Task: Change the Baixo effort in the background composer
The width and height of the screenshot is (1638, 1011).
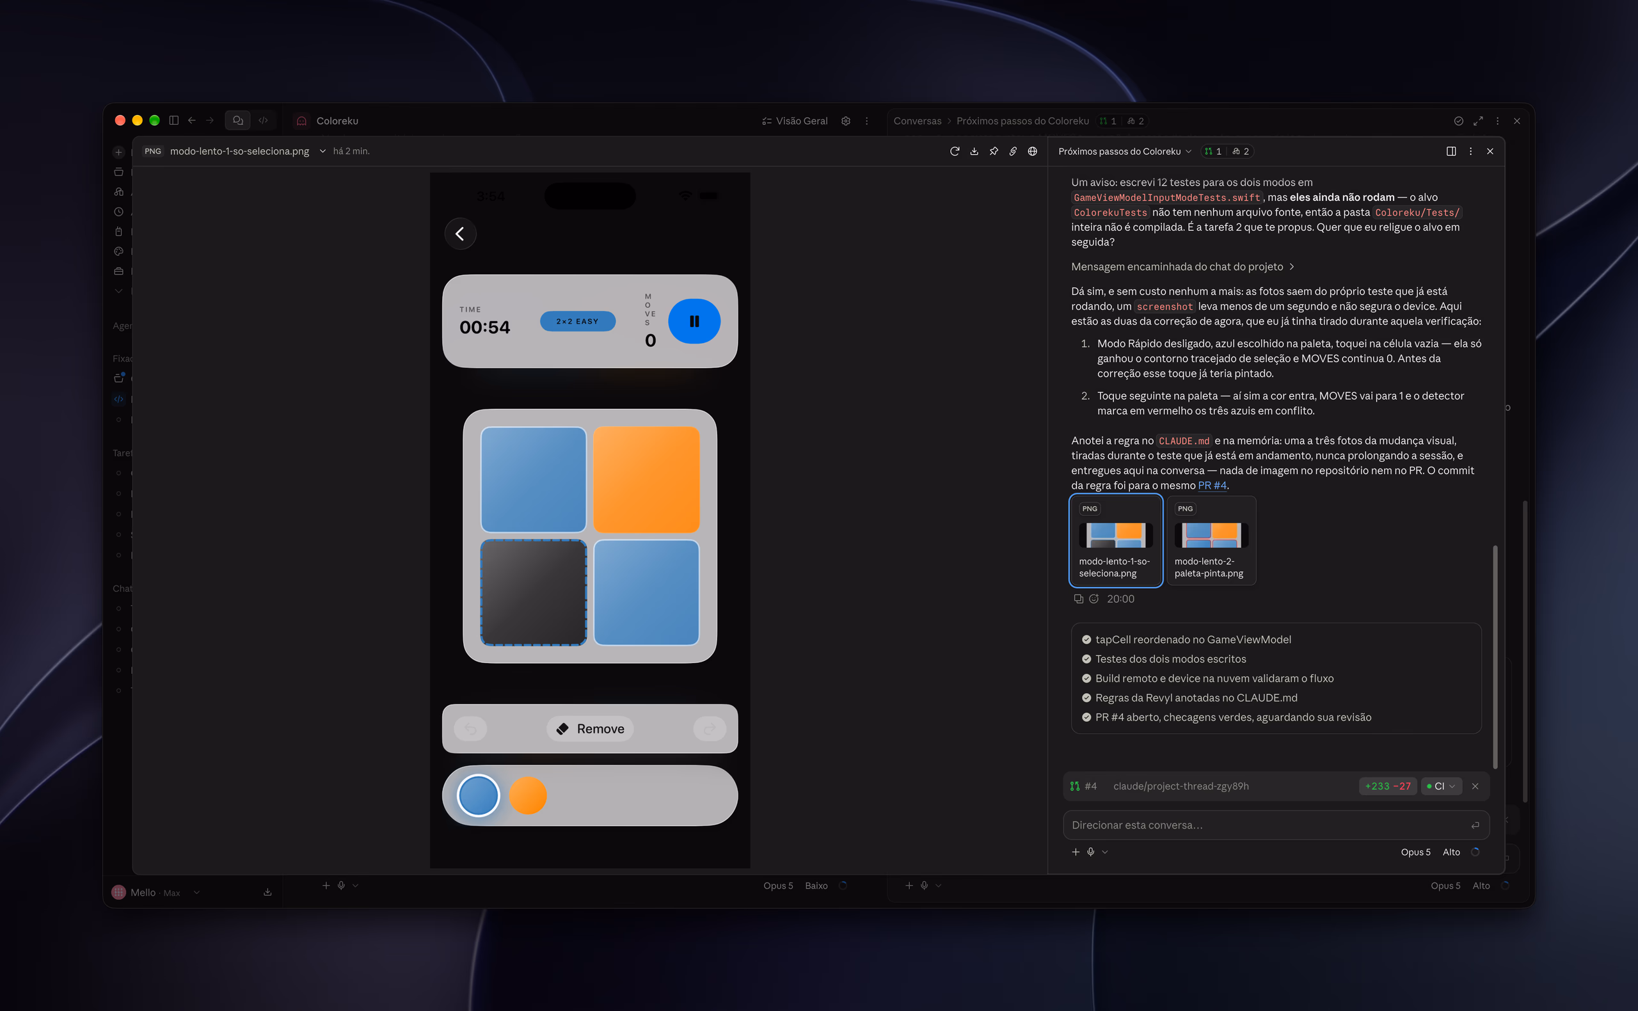Action: [816, 886]
